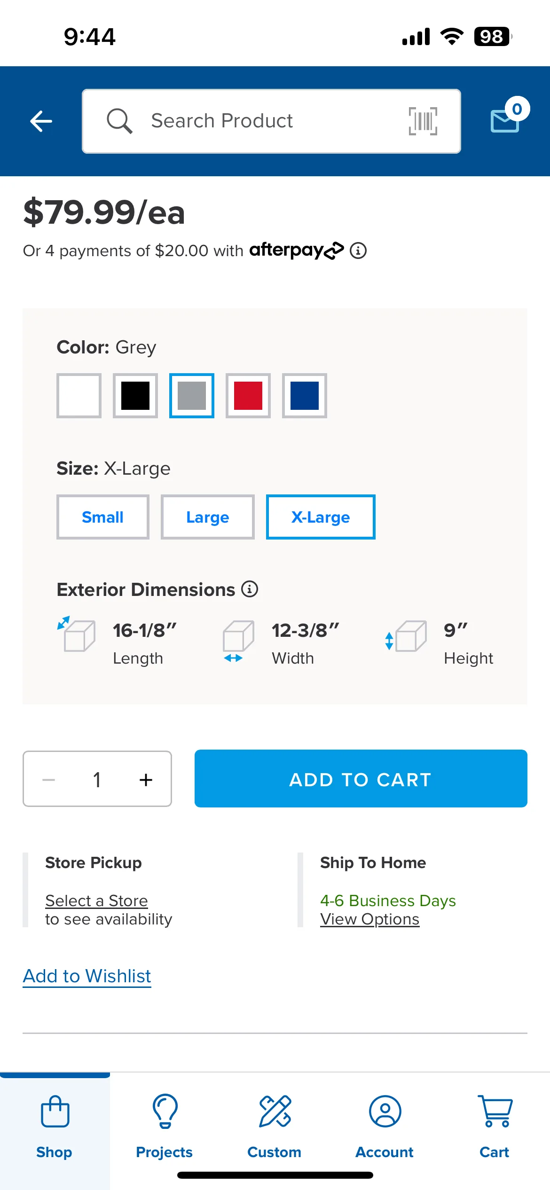Select the Small size option
The image size is (550, 1190).
[x=103, y=517]
